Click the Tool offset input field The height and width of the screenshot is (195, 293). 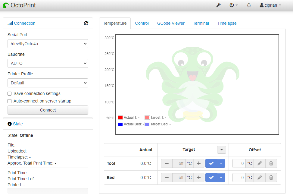point(239,163)
